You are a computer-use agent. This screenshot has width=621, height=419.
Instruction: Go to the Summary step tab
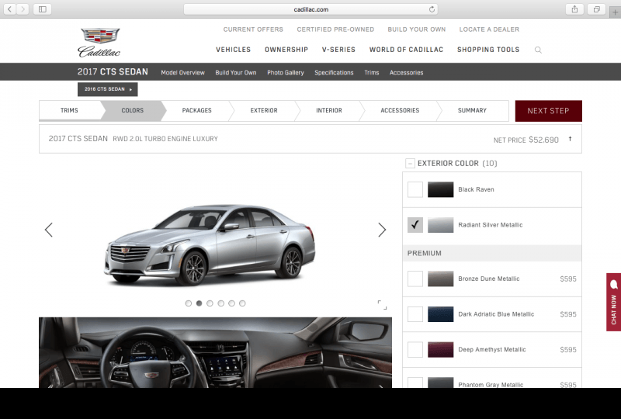pyautogui.click(x=472, y=110)
